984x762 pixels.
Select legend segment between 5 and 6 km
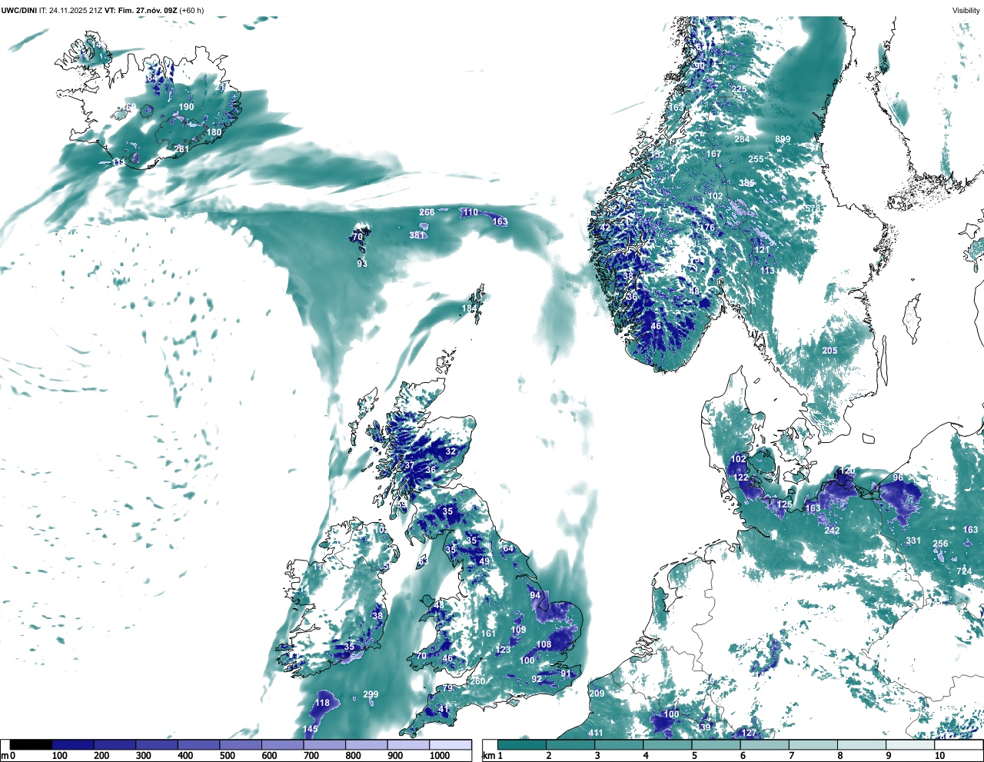point(716,744)
